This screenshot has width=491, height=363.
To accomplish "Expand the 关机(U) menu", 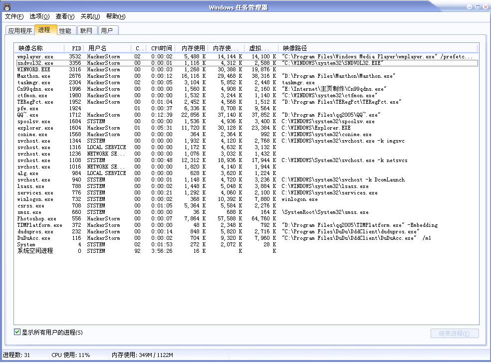I will (90, 16).
